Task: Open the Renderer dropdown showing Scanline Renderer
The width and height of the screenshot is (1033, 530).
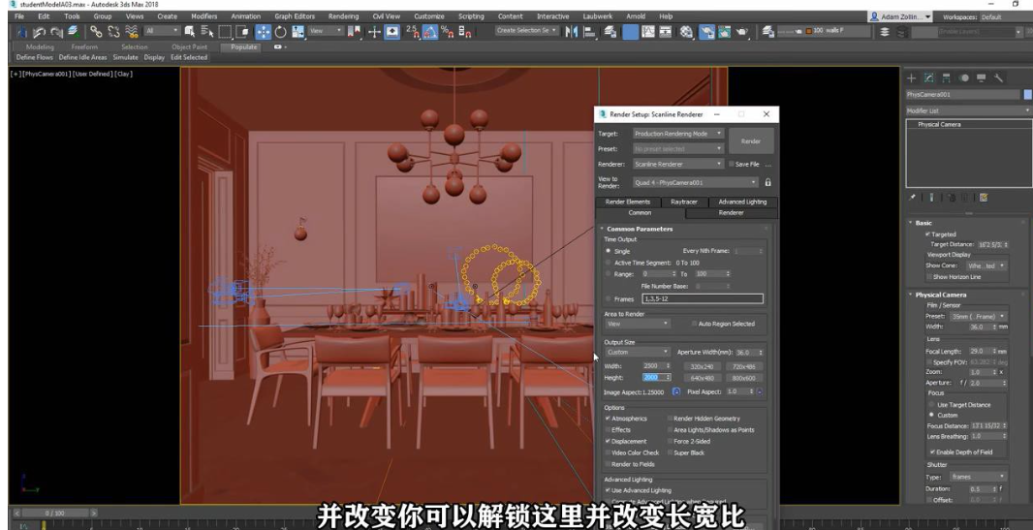Action: pyautogui.click(x=677, y=165)
